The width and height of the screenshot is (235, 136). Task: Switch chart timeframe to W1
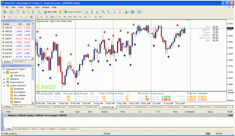coord(96,17)
